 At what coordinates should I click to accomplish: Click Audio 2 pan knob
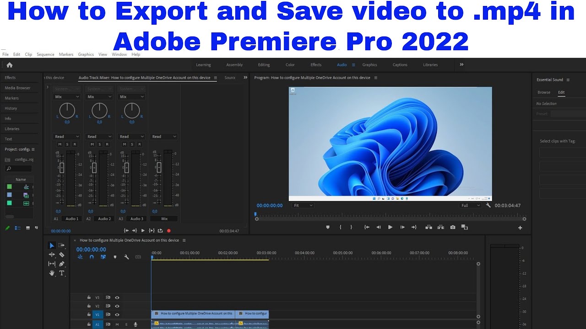point(99,110)
